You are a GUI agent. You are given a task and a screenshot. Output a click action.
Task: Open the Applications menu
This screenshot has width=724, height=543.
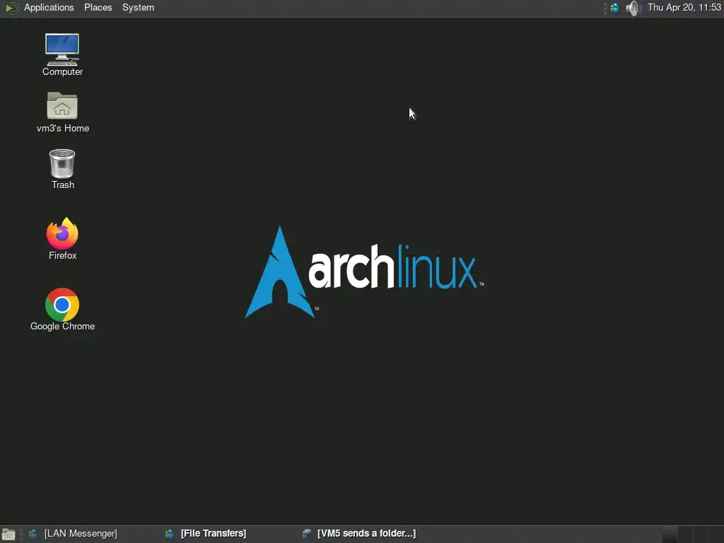pos(49,8)
